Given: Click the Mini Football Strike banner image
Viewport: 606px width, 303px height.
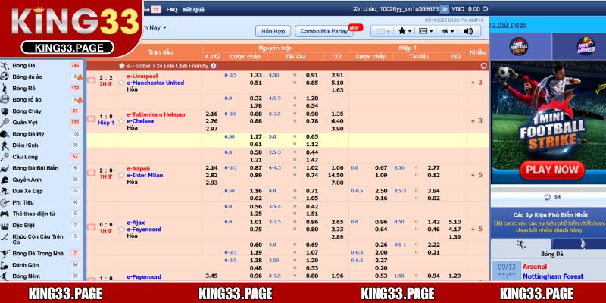Looking at the screenshot, I should 548,122.
